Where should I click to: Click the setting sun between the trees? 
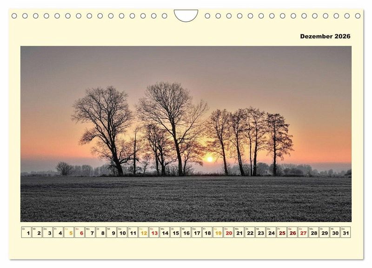tap(209, 159)
